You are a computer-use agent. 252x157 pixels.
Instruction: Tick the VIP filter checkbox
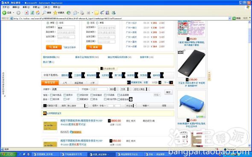coord(65,99)
